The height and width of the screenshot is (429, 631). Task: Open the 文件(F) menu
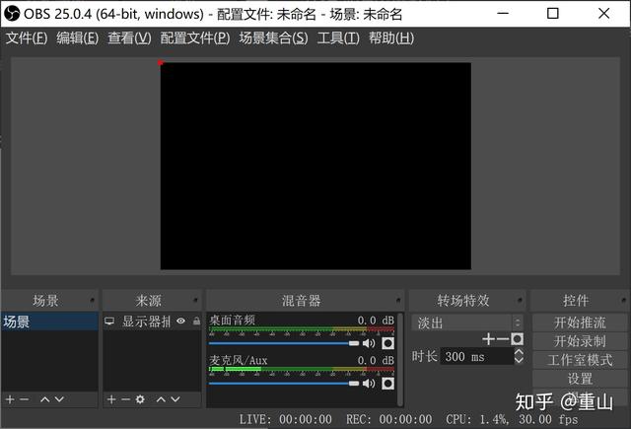click(27, 38)
